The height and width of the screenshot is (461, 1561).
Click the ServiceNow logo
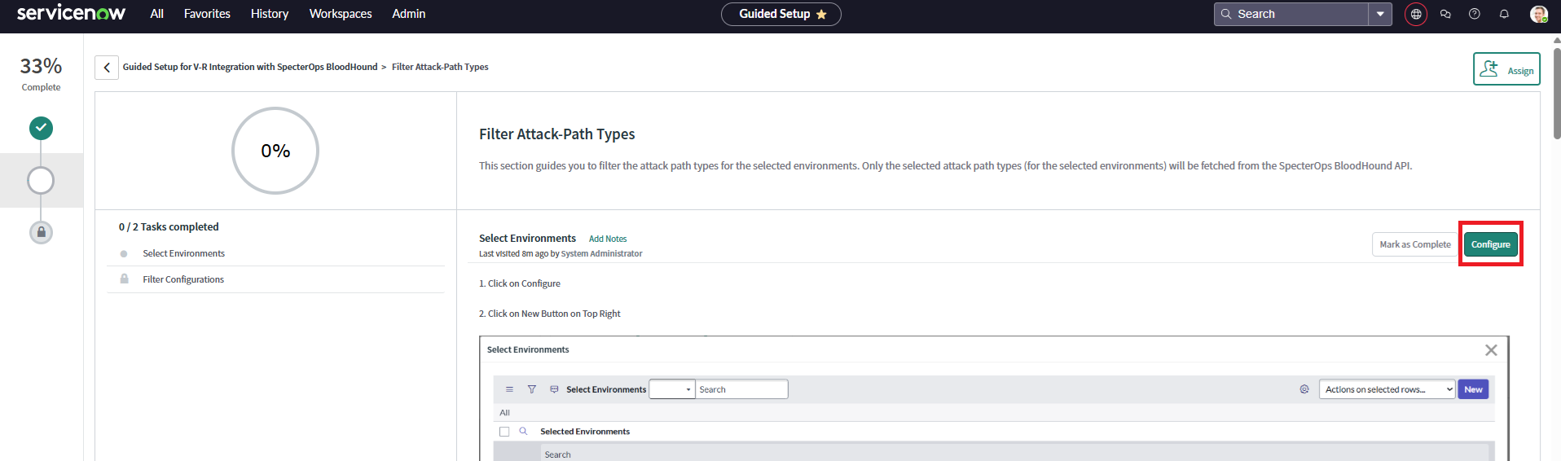[x=71, y=13]
